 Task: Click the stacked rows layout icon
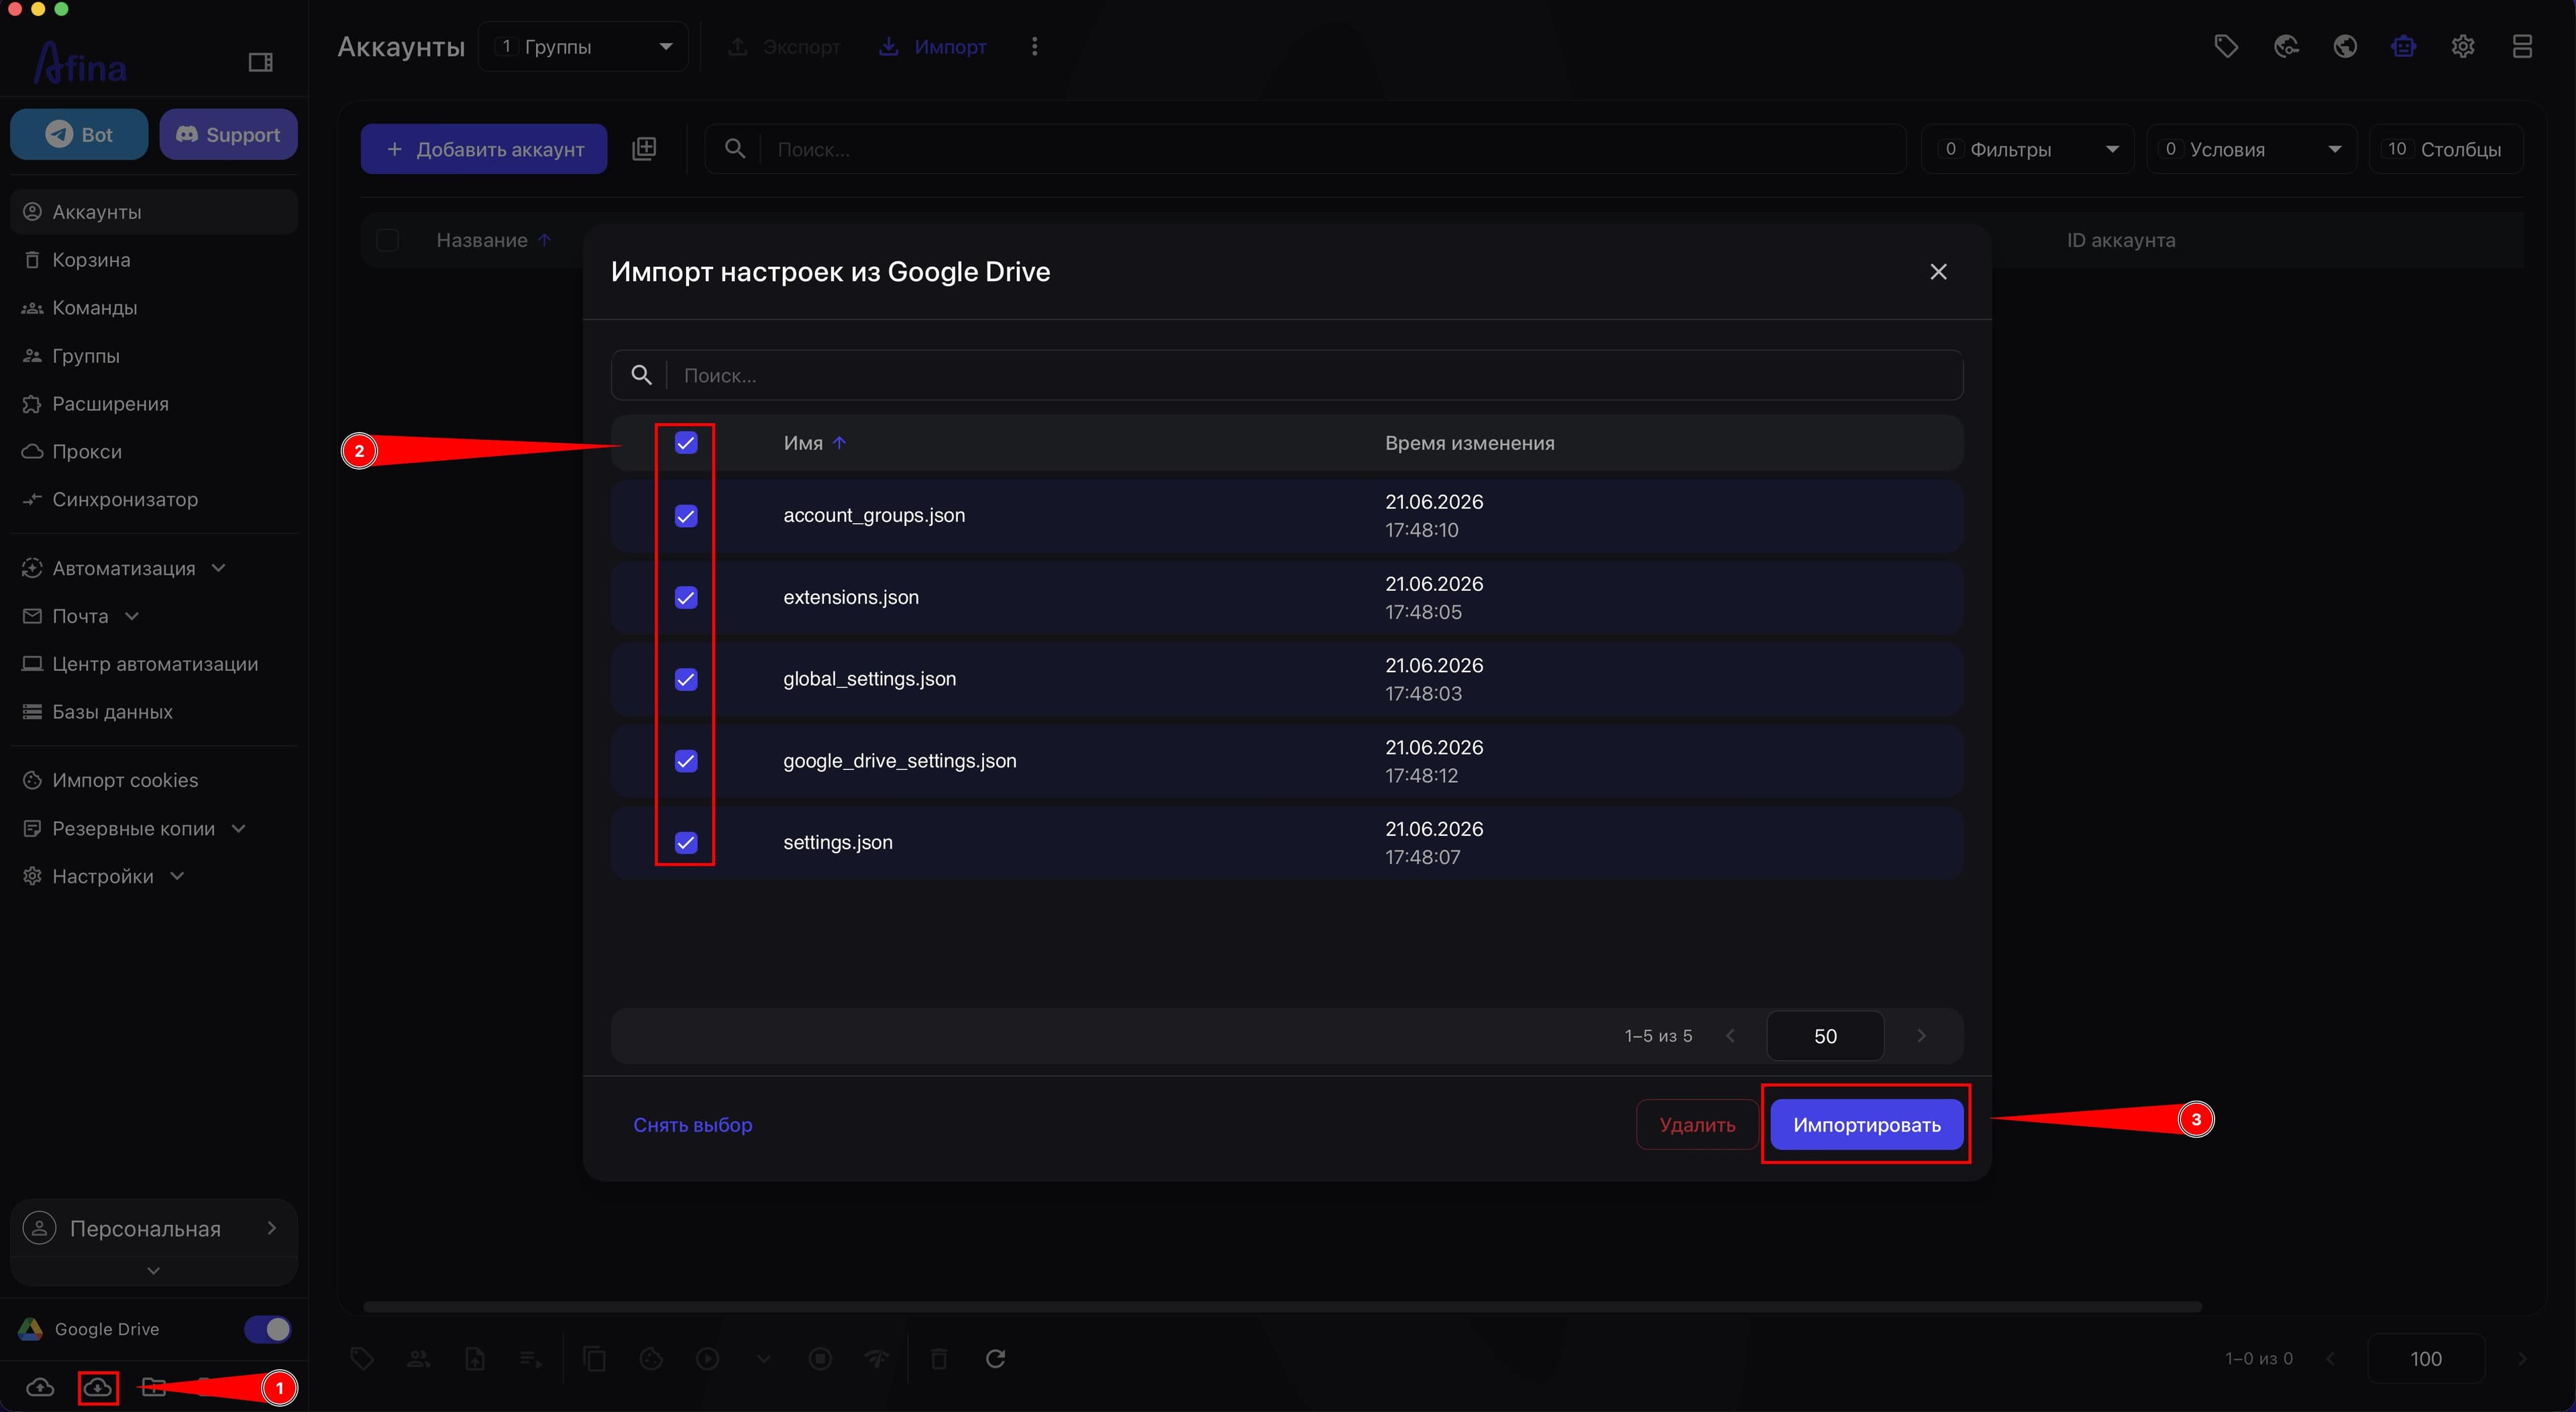(2522, 46)
